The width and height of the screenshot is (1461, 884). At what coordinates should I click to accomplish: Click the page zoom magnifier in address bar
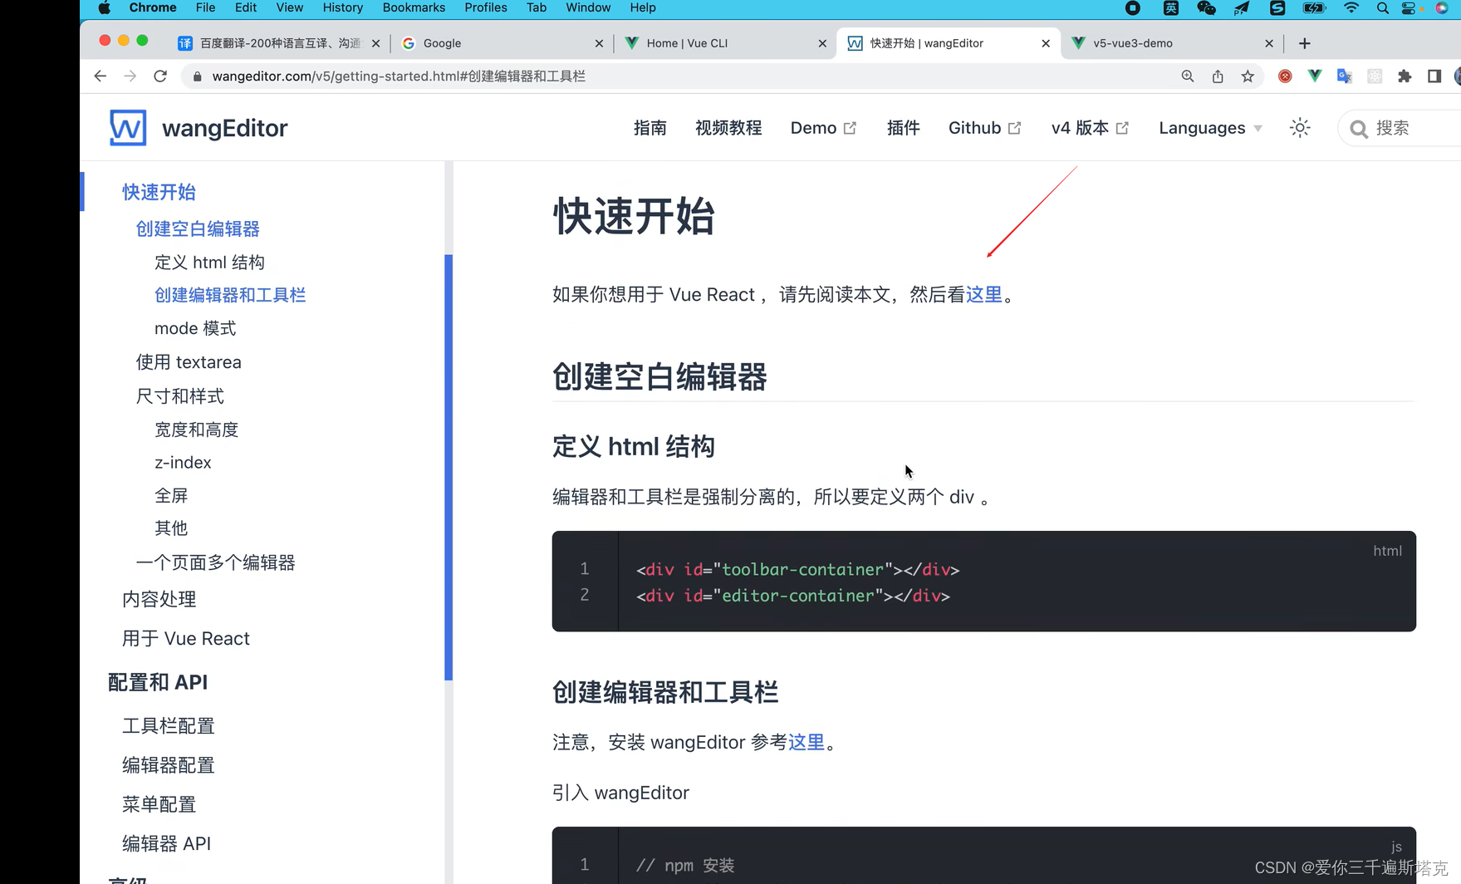click(1188, 76)
